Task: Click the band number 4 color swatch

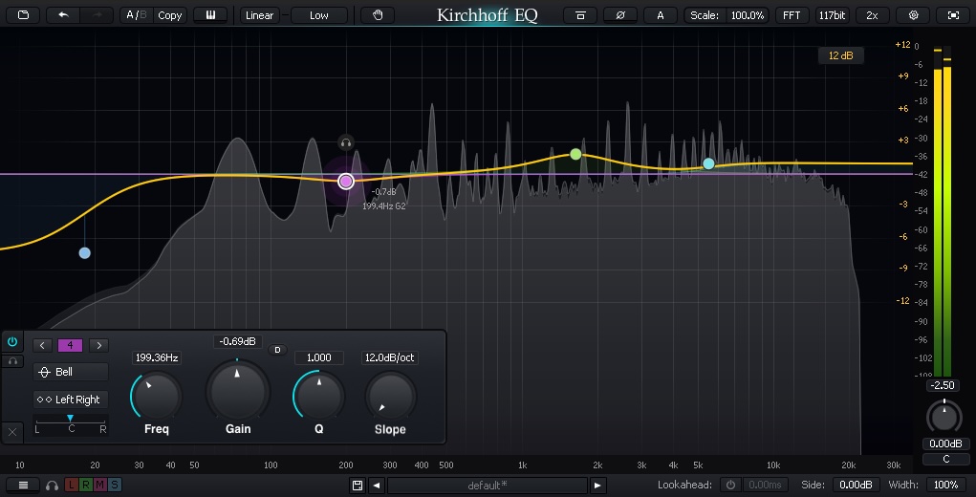Action: coord(71,345)
